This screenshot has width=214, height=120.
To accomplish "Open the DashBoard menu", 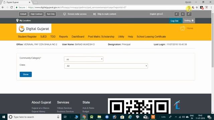I will coord(78,37).
